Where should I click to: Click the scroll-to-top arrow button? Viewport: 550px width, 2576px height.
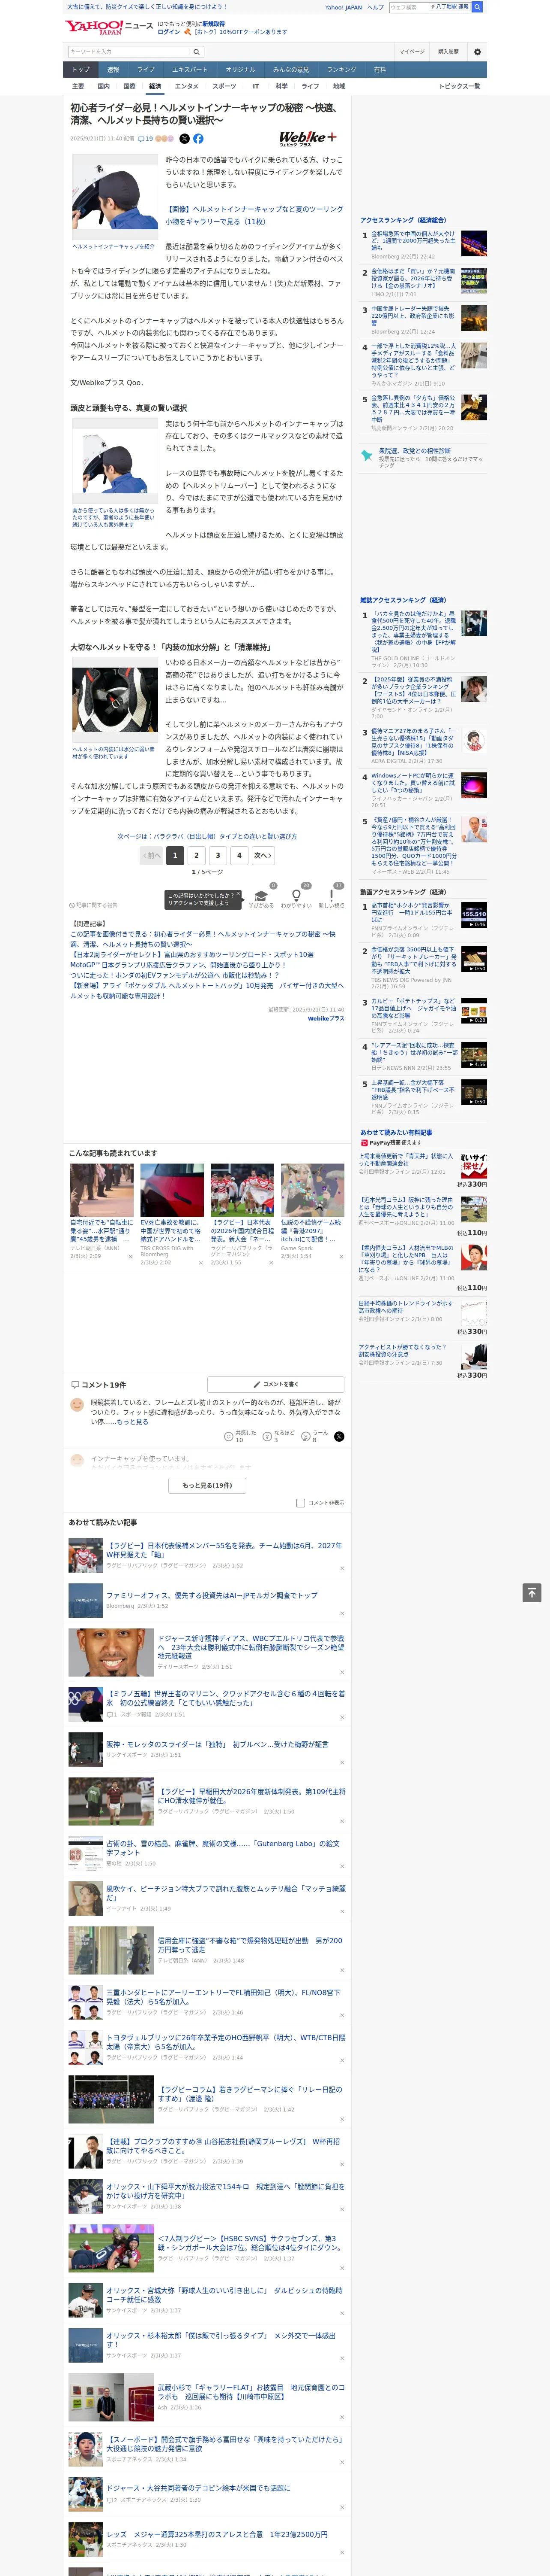pyautogui.click(x=532, y=1593)
